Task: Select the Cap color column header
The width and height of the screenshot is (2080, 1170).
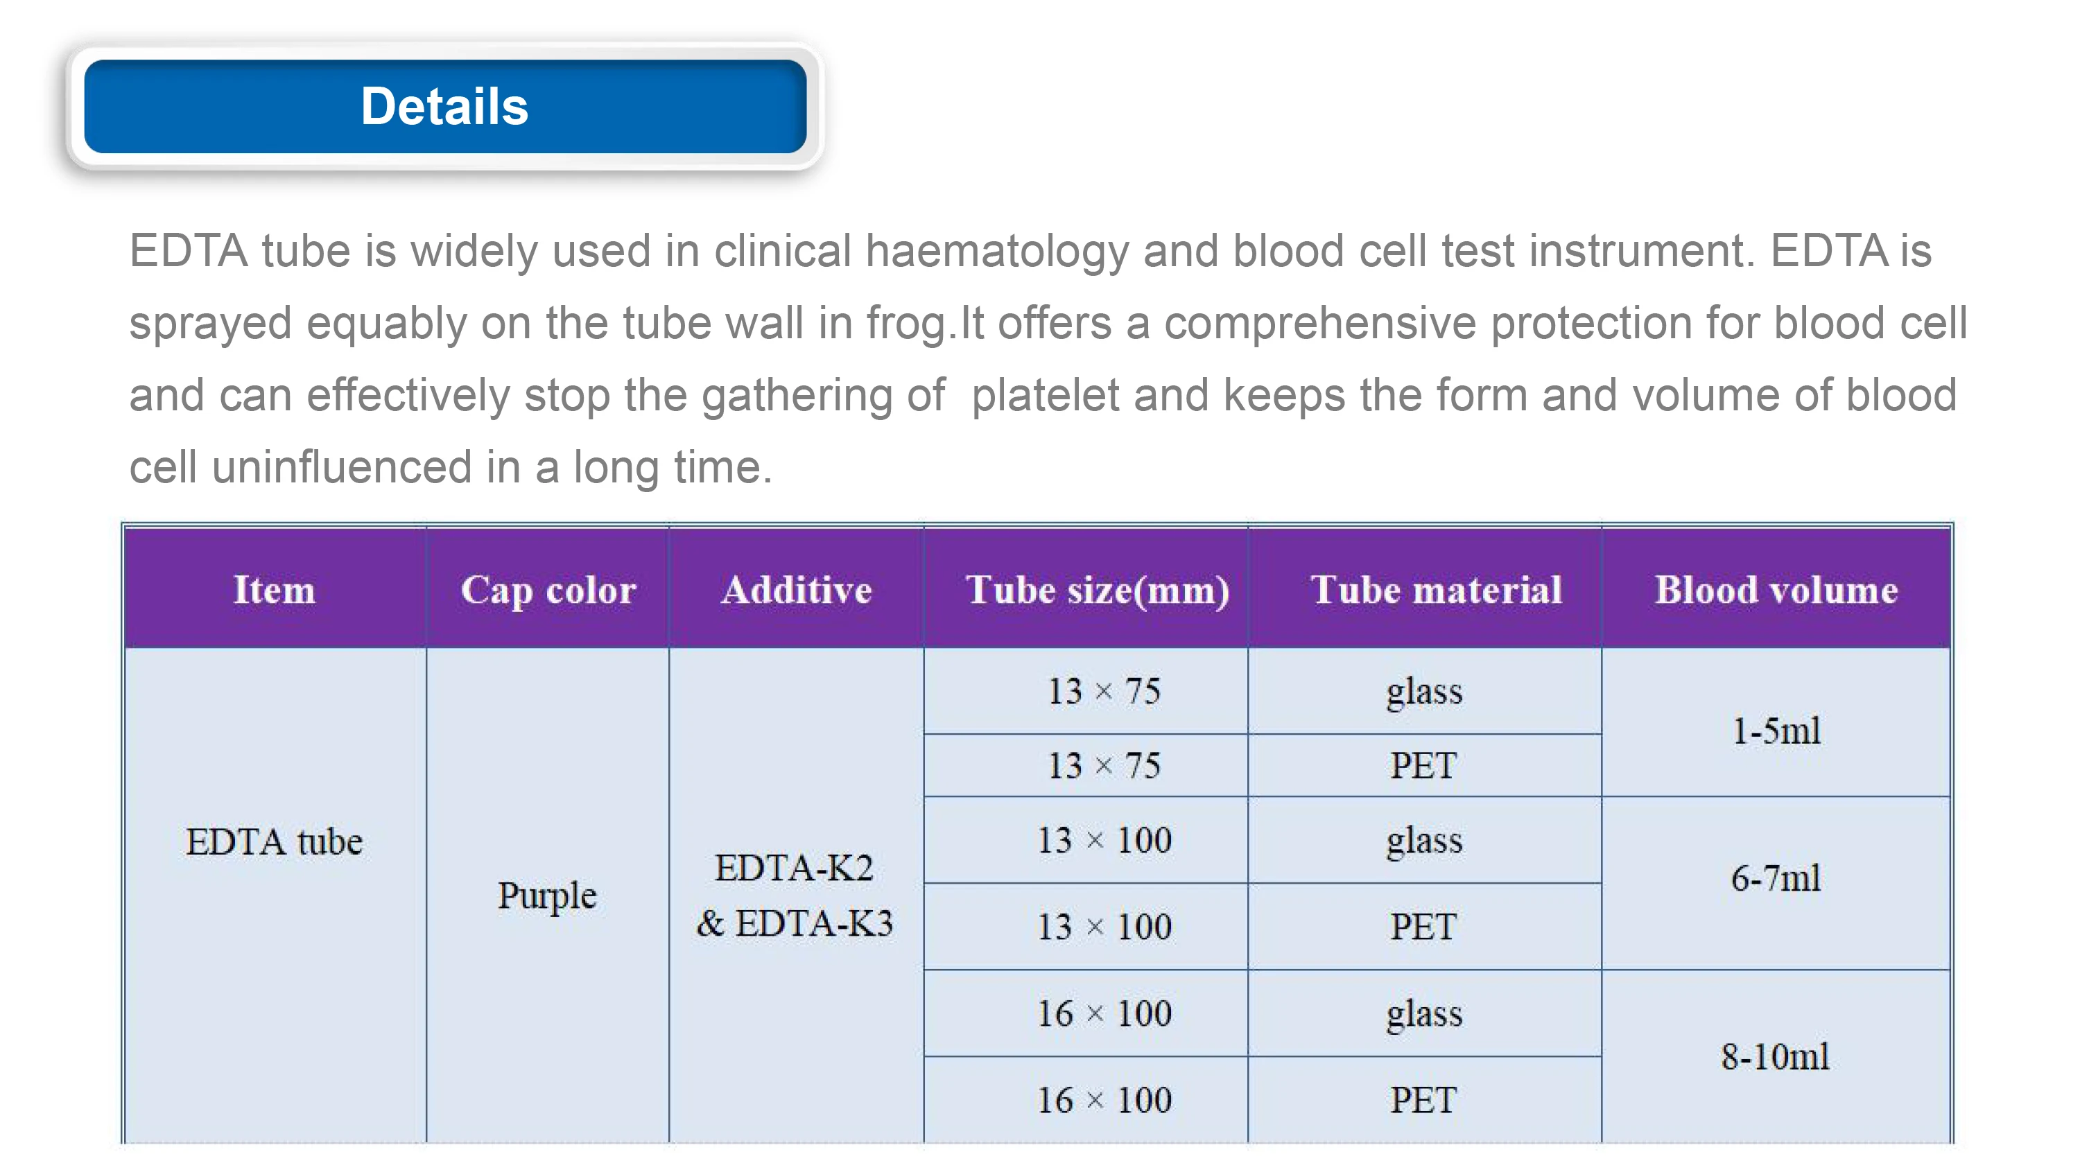Action: point(548,589)
